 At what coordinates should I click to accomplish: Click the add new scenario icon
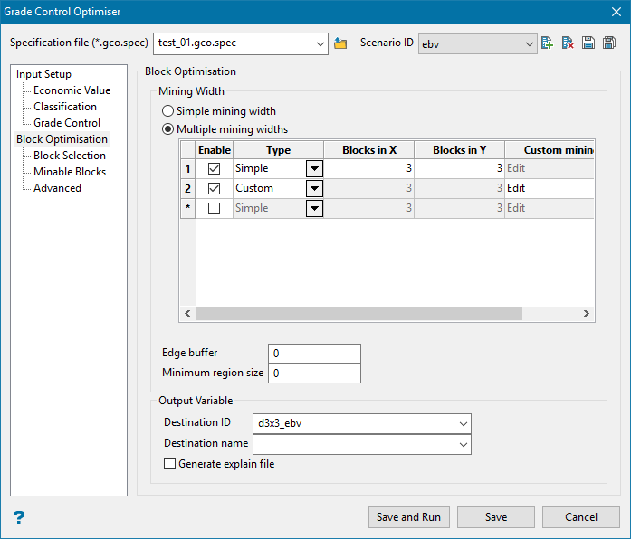(547, 43)
